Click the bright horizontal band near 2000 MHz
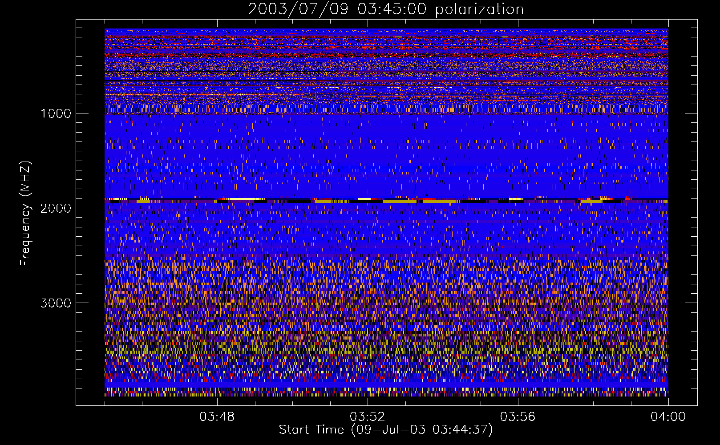 click(386, 200)
